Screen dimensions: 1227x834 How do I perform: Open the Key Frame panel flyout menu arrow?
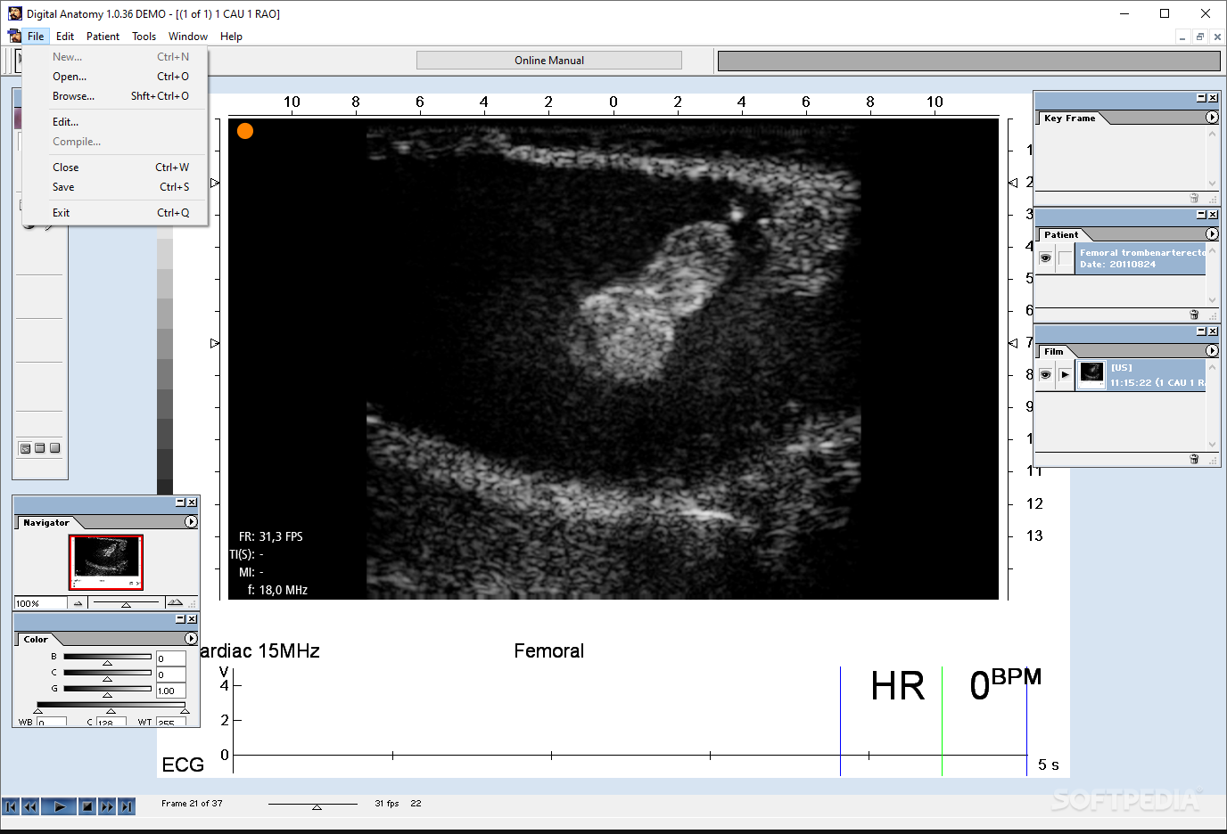pyautogui.click(x=1212, y=118)
